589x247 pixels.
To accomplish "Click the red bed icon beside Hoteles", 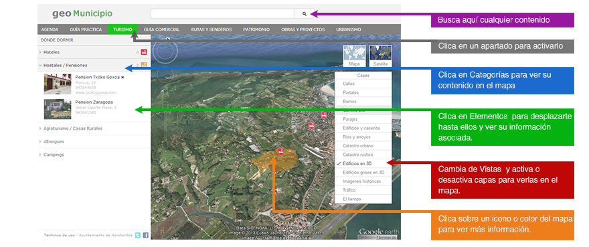I will (144, 52).
